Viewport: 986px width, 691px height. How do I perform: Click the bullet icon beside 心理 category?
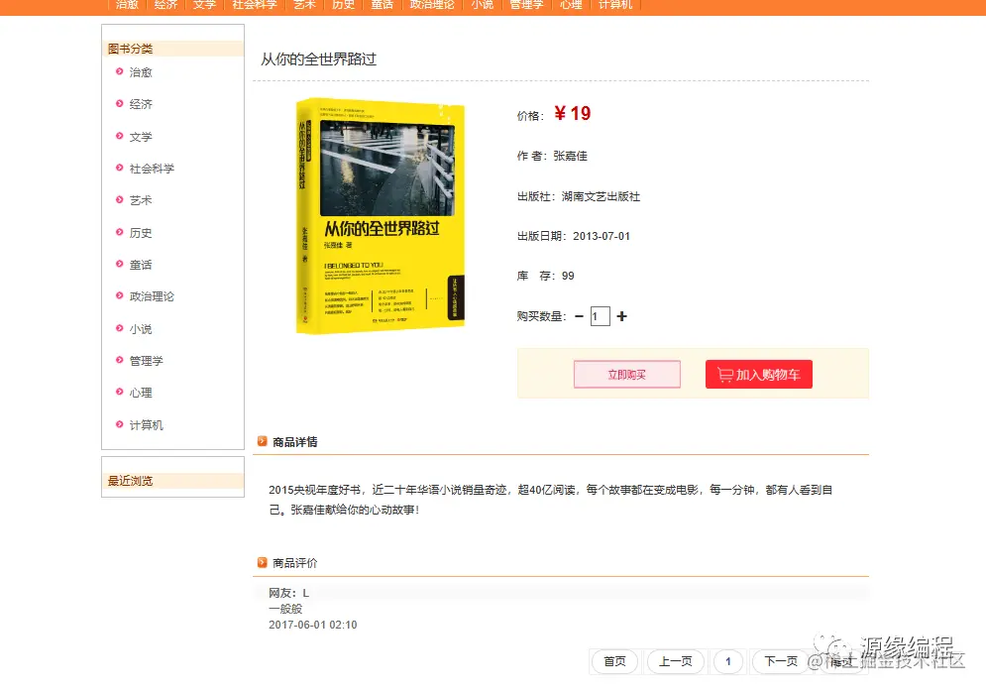(x=120, y=392)
